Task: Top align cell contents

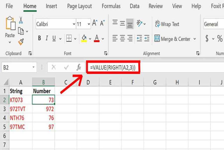Action: pos(115,22)
